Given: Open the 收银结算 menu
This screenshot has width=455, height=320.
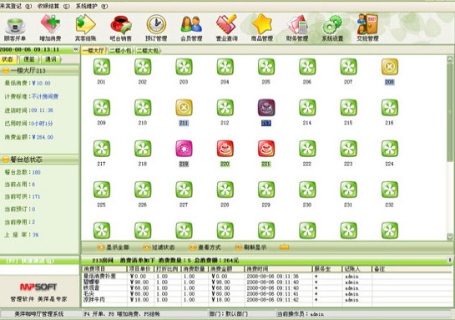Looking at the screenshot, I should point(53,6).
